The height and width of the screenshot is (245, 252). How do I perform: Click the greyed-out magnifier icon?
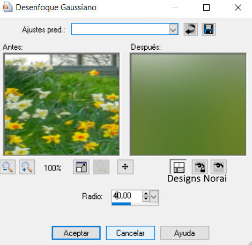[101, 167]
